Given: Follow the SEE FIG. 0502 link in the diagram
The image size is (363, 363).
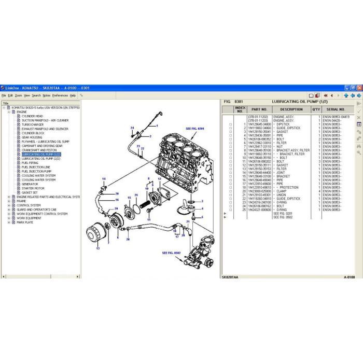Looking at the screenshot, I should [171, 253].
